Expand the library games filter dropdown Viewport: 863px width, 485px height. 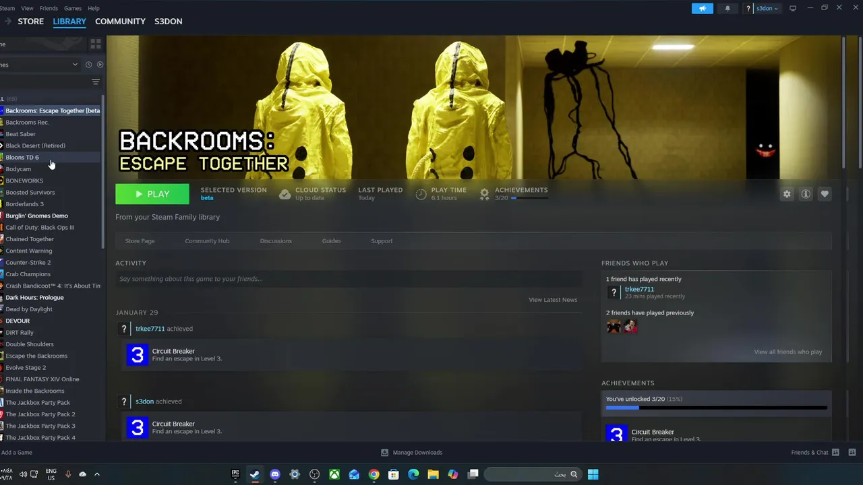click(75, 65)
